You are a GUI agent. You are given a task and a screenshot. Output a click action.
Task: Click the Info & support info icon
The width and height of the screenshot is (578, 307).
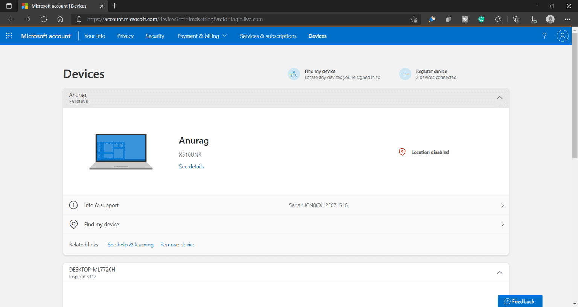(73, 205)
